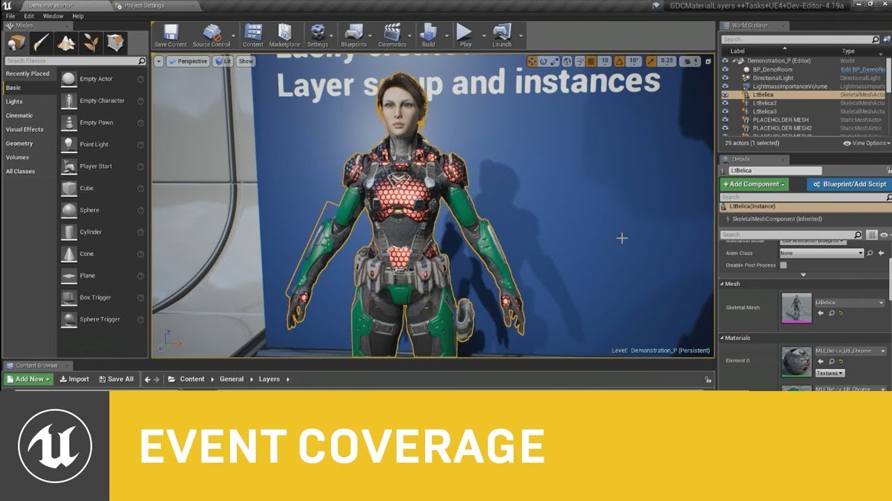Click the World Outliner search field
892x501 pixels.
tap(801, 40)
